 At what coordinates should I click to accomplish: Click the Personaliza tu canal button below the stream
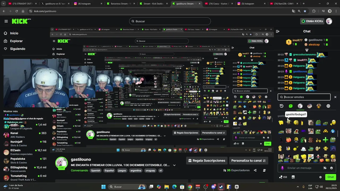(248, 160)
